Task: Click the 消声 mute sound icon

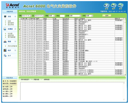Action: [x=113, y=5]
